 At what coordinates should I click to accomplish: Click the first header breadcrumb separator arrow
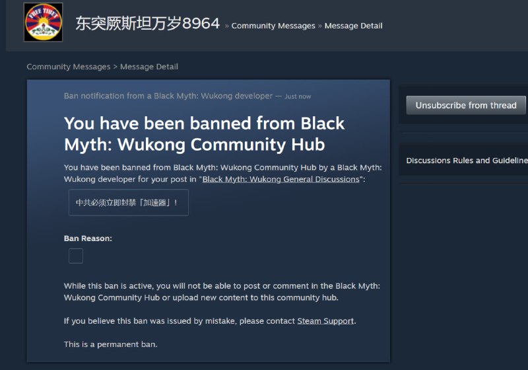[226, 26]
